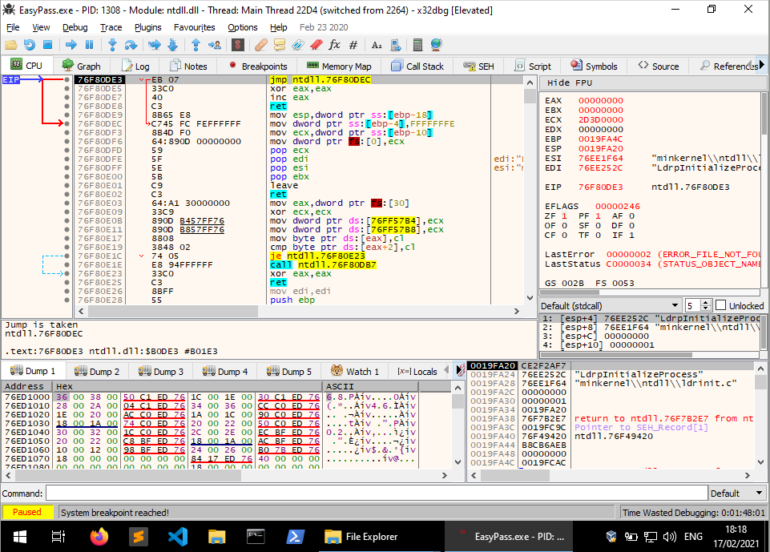Click into the Command input field
Screen dimensions: 770x552
(x=376, y=493)
